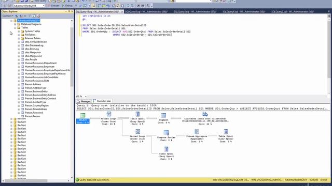332x186 pixels.
Task: Pin the Object Explorer panel with auto-hide
Action: point(69,11)
